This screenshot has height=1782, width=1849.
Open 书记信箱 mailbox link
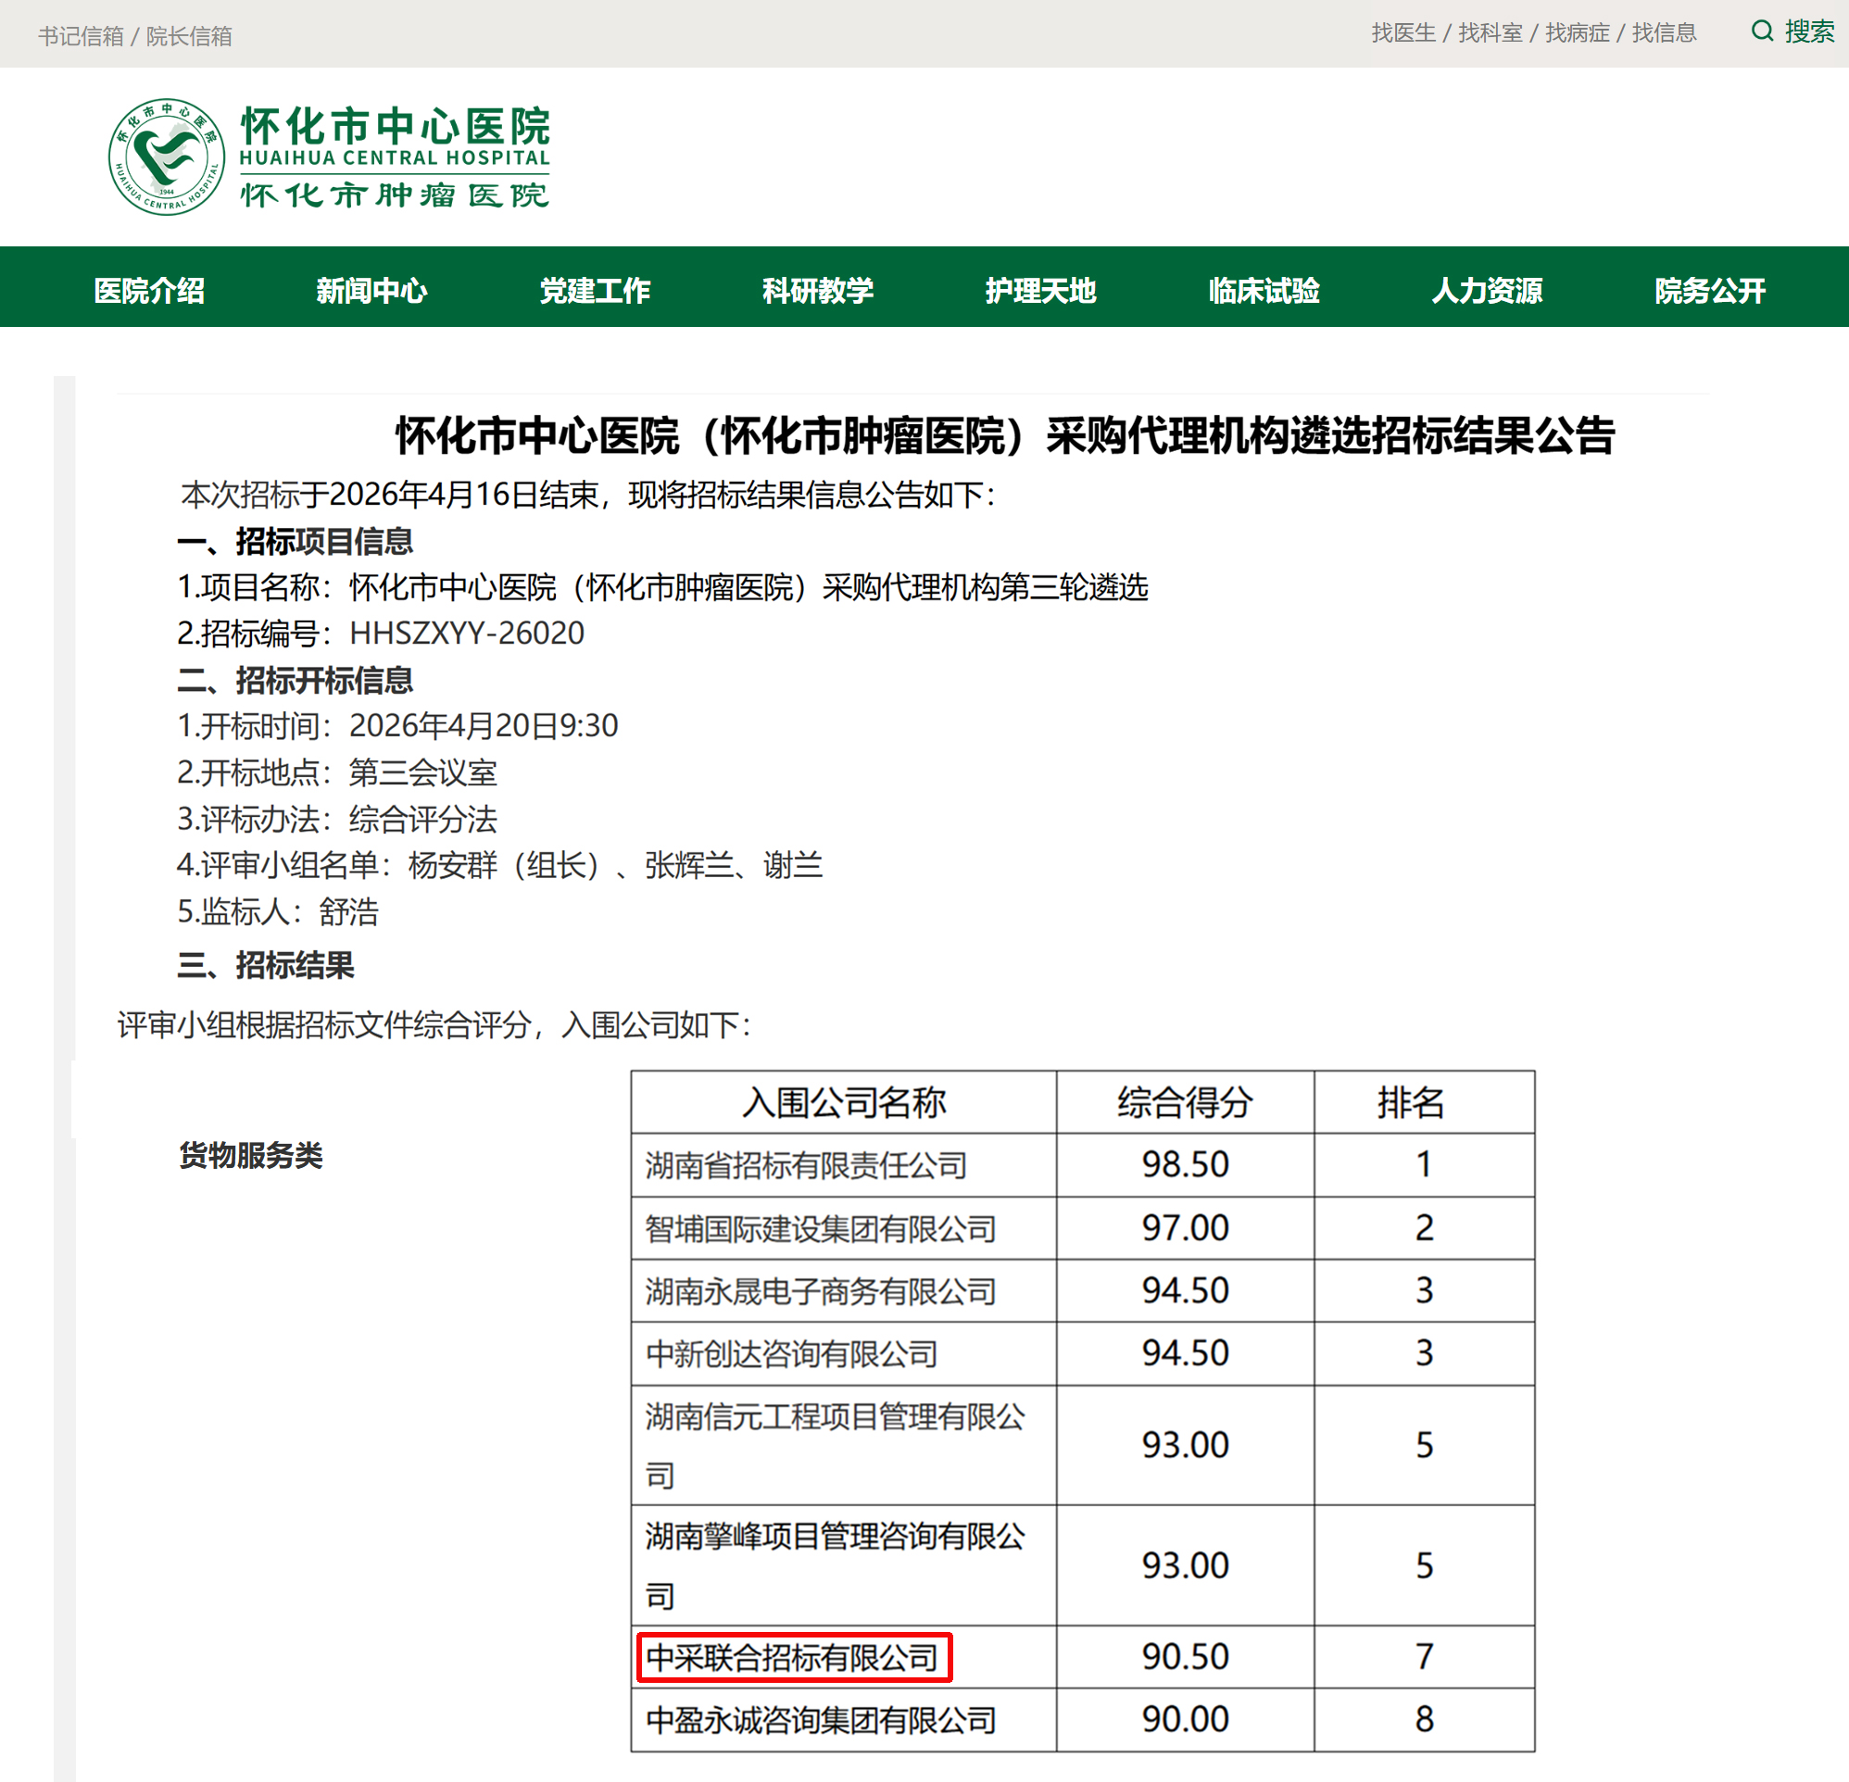click(x=81, y=34)
